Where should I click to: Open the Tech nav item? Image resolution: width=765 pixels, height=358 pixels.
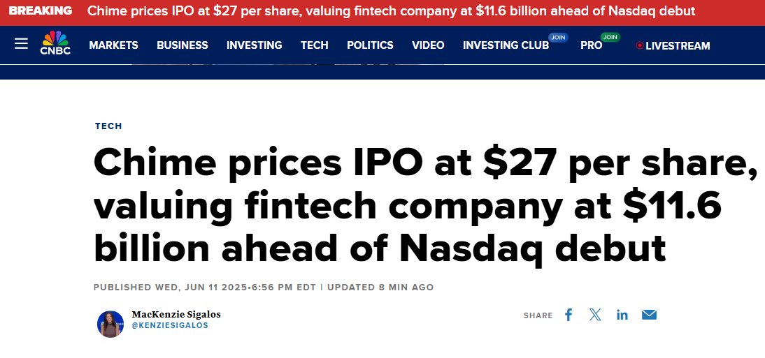coord(314,45)
